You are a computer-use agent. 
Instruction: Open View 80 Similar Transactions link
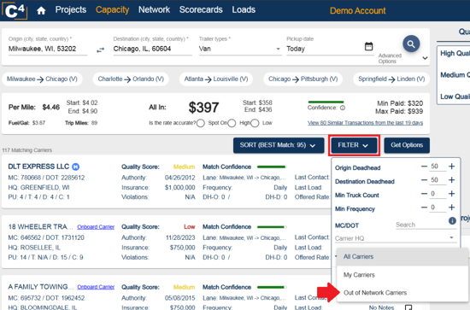click(365, 123)
